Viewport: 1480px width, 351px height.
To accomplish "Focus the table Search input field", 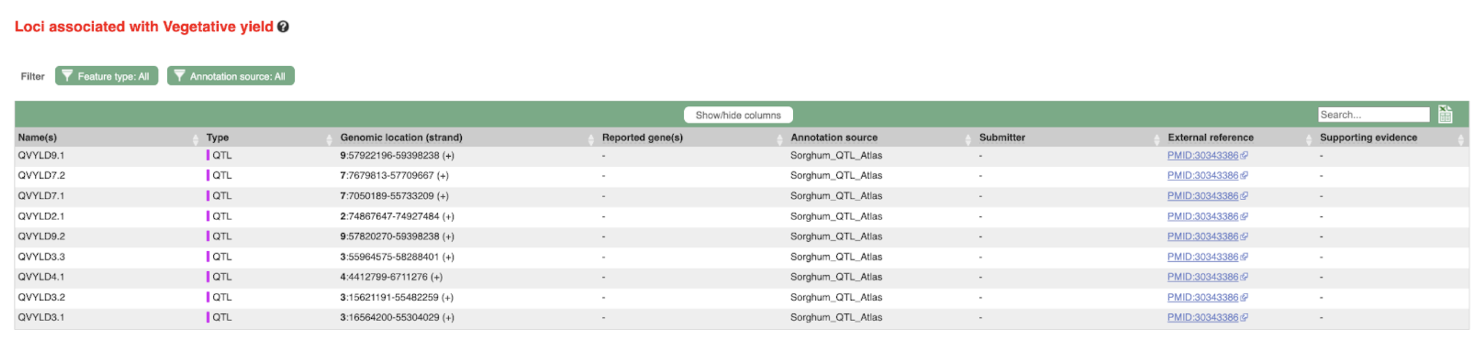I will coord(1373,114).
